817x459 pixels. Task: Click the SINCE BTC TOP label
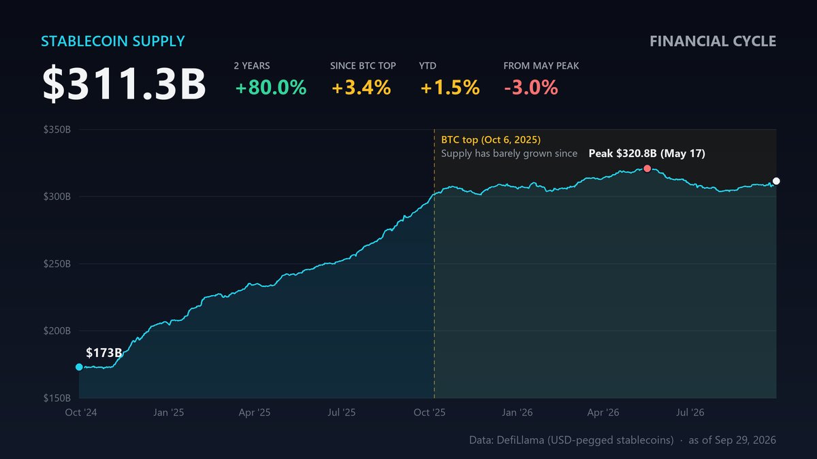point(363,66)
